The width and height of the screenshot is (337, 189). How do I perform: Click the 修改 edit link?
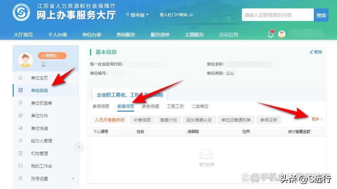(x=316, y=52)
